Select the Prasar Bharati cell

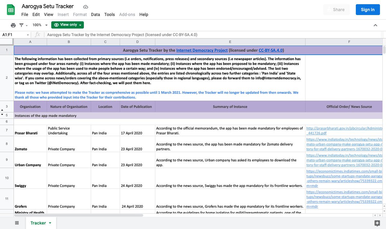tap(30, 130)
